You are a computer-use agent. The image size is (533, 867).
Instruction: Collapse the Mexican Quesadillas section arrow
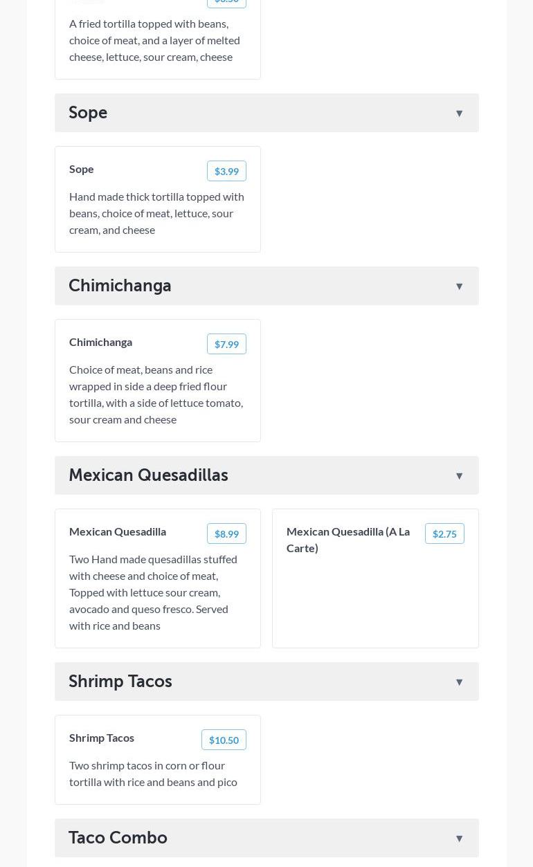click(459, 476)
